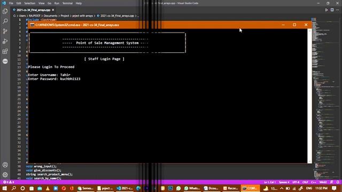
Task: Run the C++ file with play button
Action: coord(327,10)
